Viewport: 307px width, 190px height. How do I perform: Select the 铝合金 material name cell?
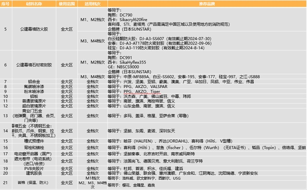click(x=33, y=81)
